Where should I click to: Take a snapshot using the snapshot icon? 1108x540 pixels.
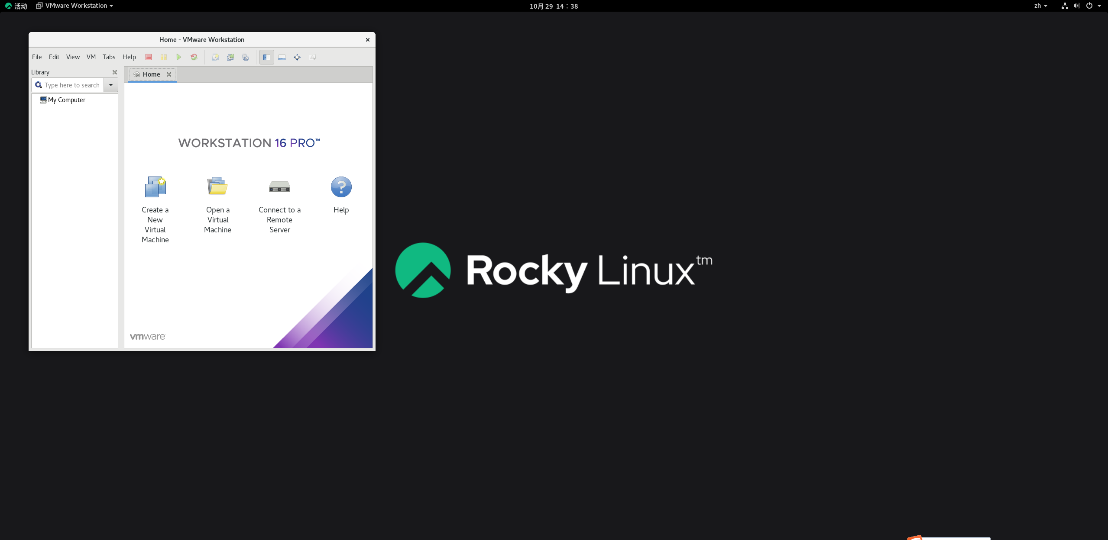click(x=215, y=57)
